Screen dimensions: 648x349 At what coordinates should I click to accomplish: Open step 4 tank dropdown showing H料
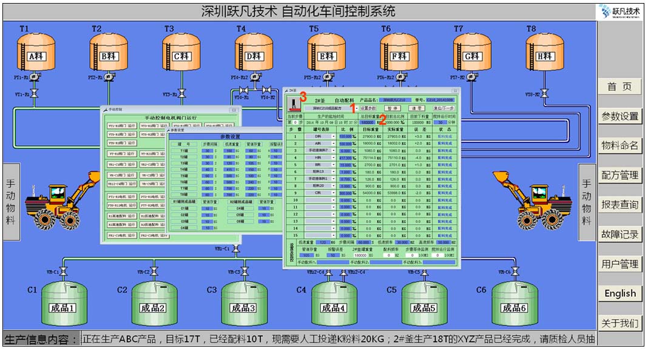[x=320, y=158]
